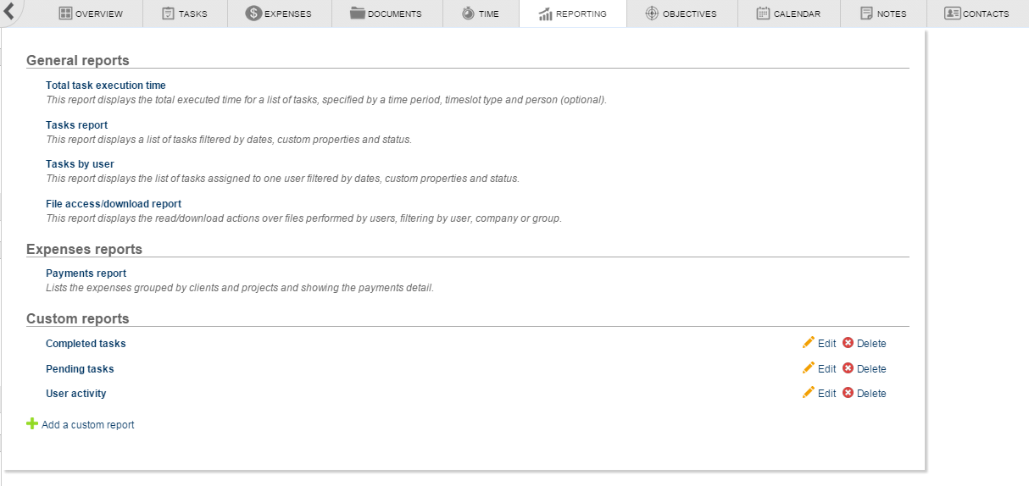
Task: Switch to the Tasks tab
Action: coord(184,14)
